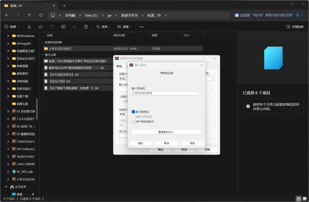Switch to large thumbnails view icon in status bar
This screenshot has height=202, width=309.
coord(305,199)
